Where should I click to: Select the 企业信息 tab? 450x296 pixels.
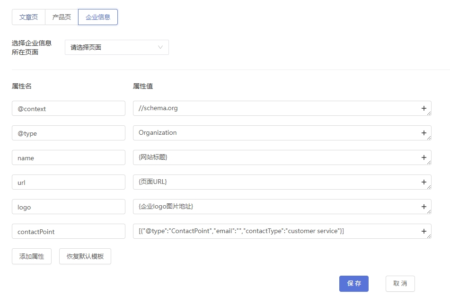tap(98, 17)
